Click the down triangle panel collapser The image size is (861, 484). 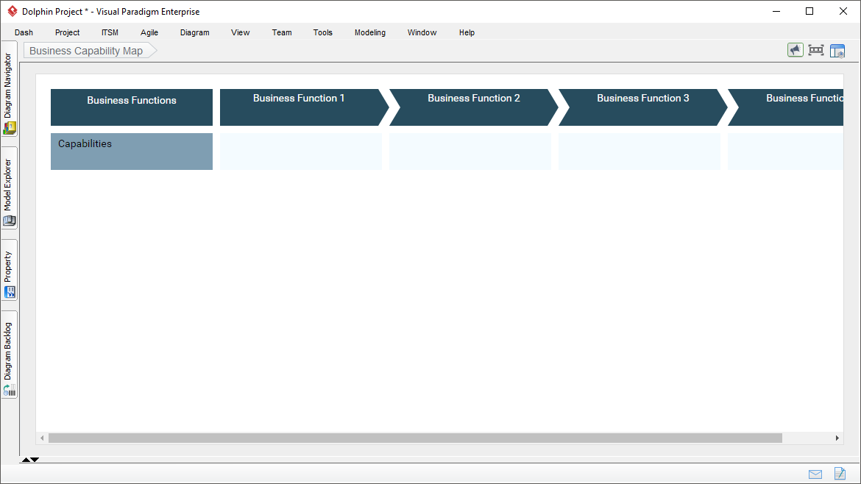pos(35,460)
